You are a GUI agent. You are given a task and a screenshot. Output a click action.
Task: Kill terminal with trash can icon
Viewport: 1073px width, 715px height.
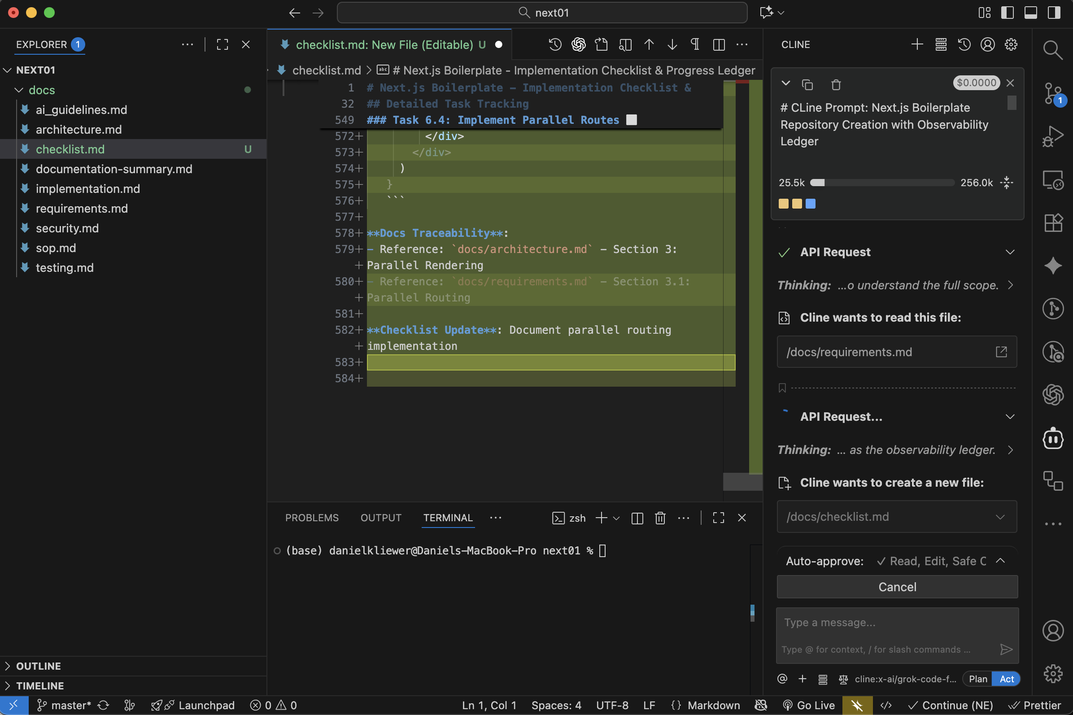coord(660,518)
